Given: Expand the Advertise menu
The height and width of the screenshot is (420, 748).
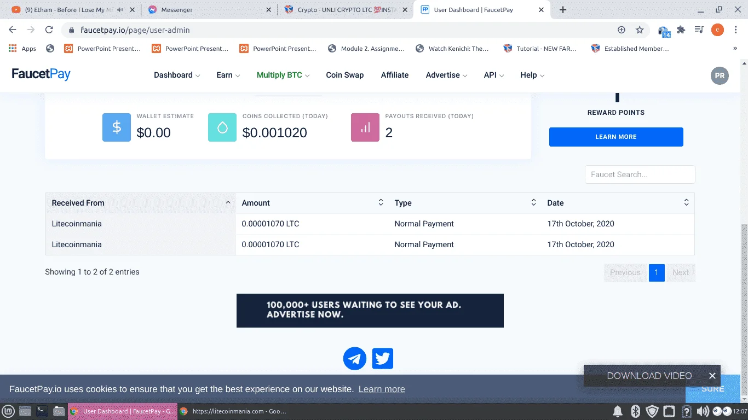Looking at the screenshot, I should click(x=446, y=75).
